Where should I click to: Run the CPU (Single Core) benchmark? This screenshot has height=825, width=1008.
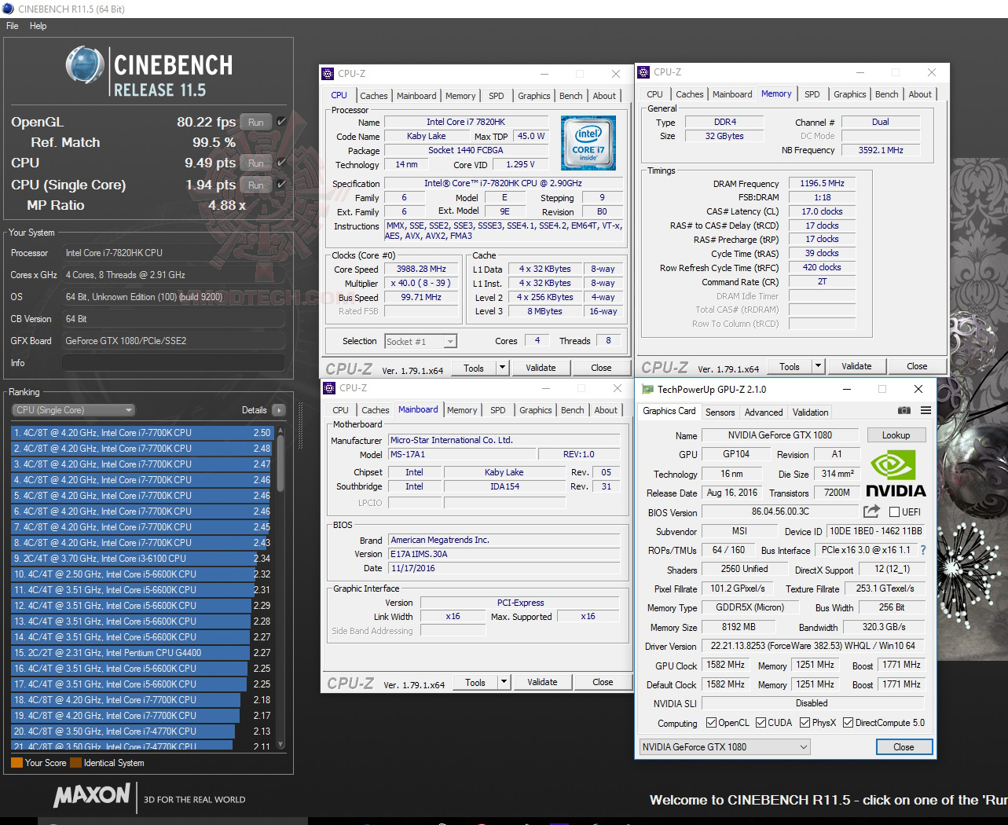(x=256, y=185)
